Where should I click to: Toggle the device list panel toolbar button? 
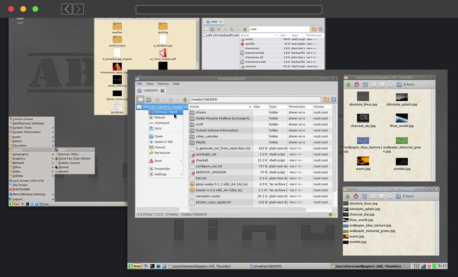pyautogui.click(x=141, y=100)
